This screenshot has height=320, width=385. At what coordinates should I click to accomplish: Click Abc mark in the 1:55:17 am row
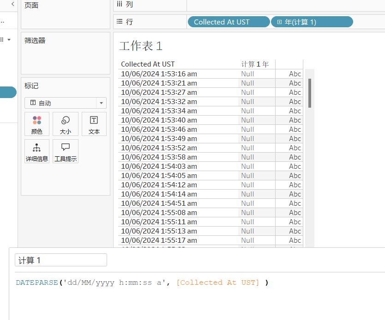[295, 240]
